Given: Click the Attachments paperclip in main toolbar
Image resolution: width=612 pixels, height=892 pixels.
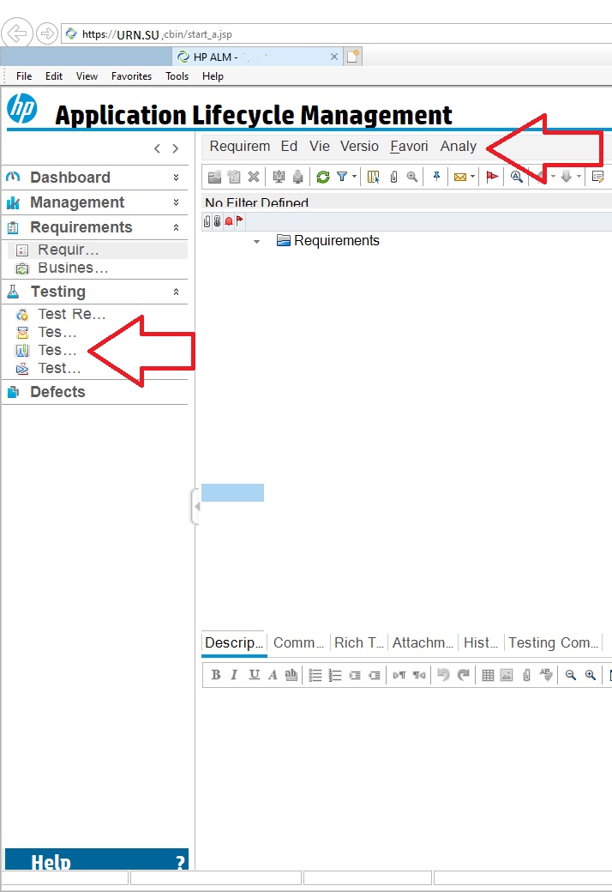Looking at the screenshot, I should pyautogui.click(x=393, y=177).
